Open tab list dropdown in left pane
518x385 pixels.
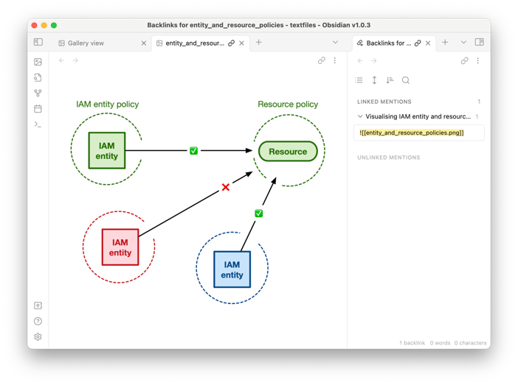coord(335,42)
